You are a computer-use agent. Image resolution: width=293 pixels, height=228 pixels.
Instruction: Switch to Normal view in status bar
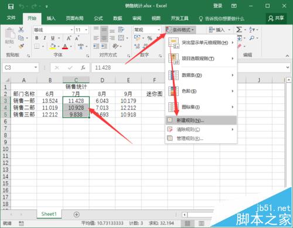[188, 223]
